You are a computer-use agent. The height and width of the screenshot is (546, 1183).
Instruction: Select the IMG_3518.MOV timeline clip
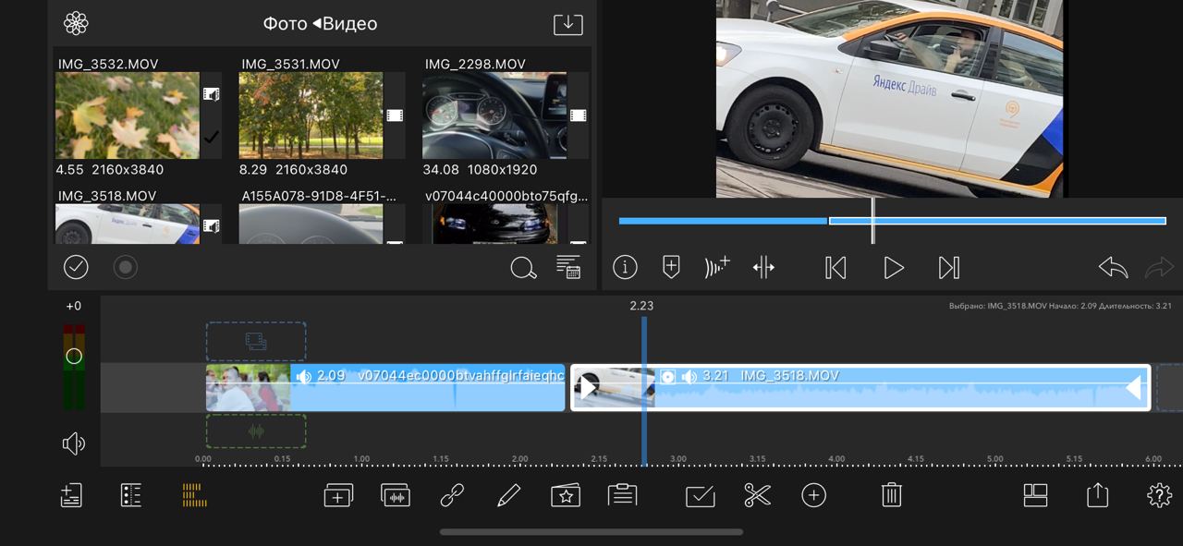tap(860, 387)
